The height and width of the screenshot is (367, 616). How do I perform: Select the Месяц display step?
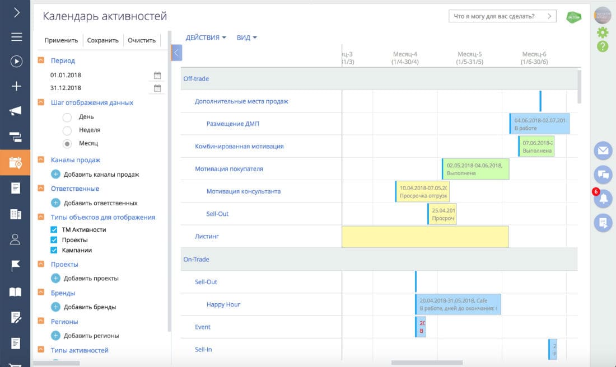click(x=67, y=144)
